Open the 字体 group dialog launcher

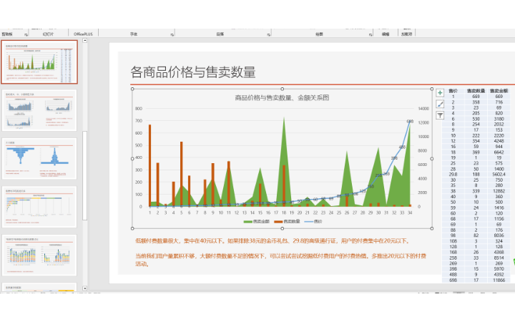coord(172,34)
